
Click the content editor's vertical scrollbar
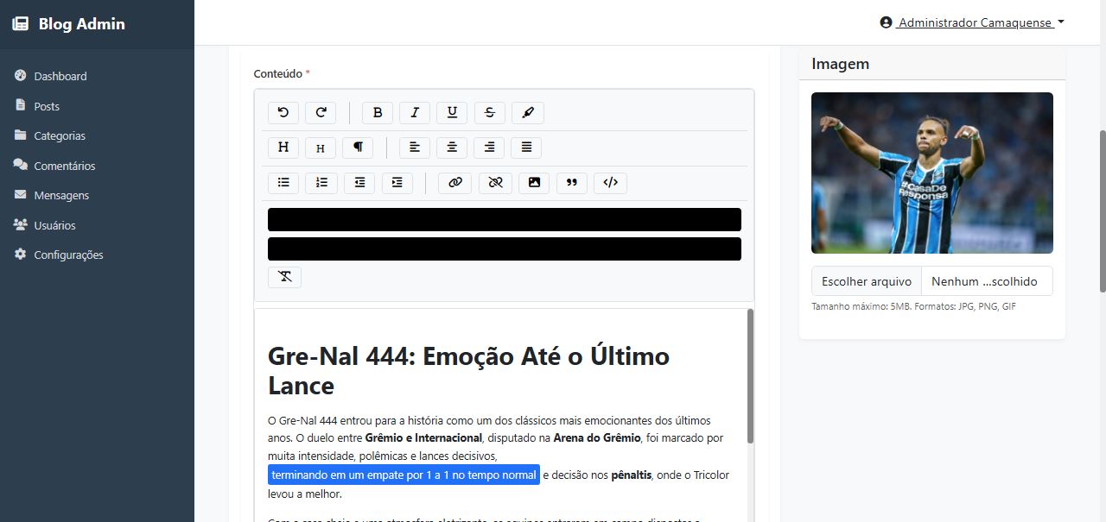pyautogui.click(x=750, y=376)
